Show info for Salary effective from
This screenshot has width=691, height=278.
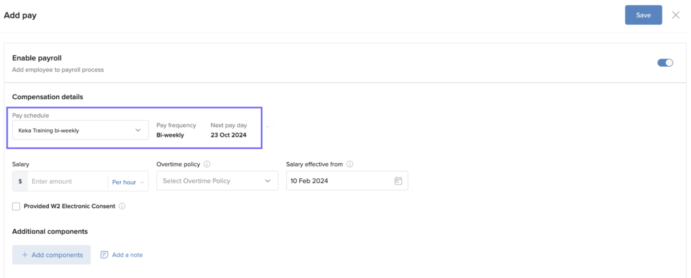(x=350, y=164)
